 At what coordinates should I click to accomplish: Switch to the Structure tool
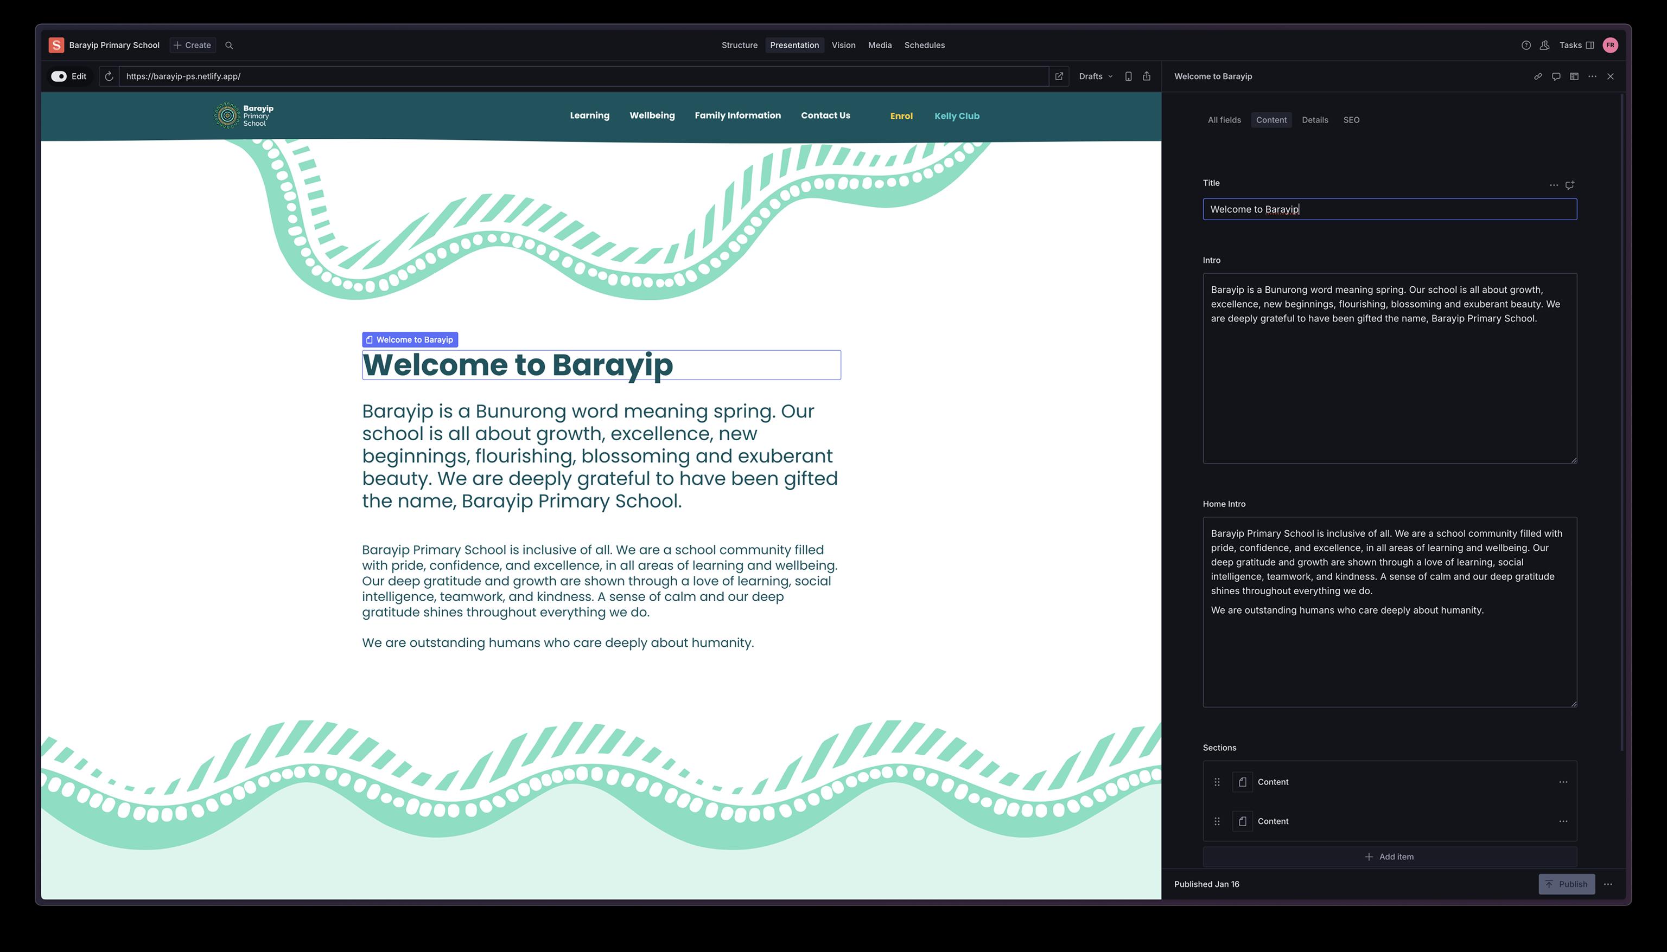(x=739, y=45)
